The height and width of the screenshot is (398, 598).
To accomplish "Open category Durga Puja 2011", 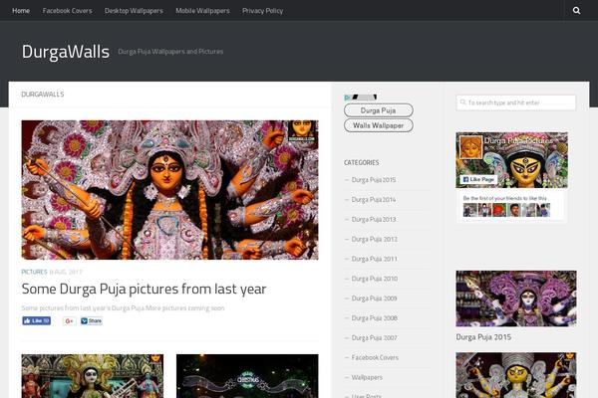I will 374,259.
